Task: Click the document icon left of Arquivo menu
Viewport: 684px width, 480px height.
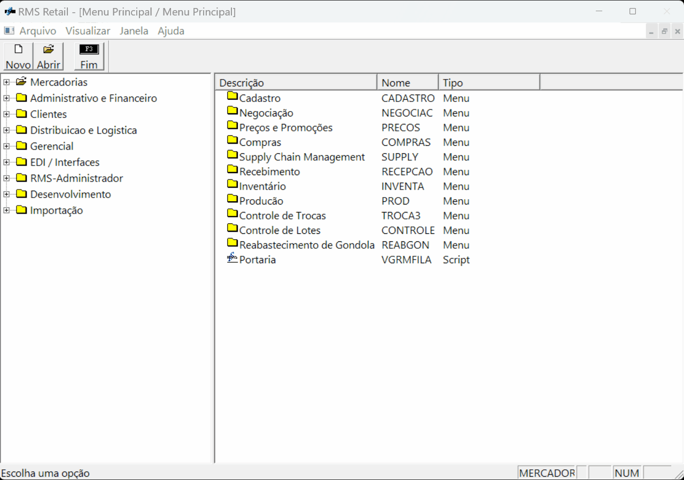Action: pyautogui.click(x=9, y=31)
